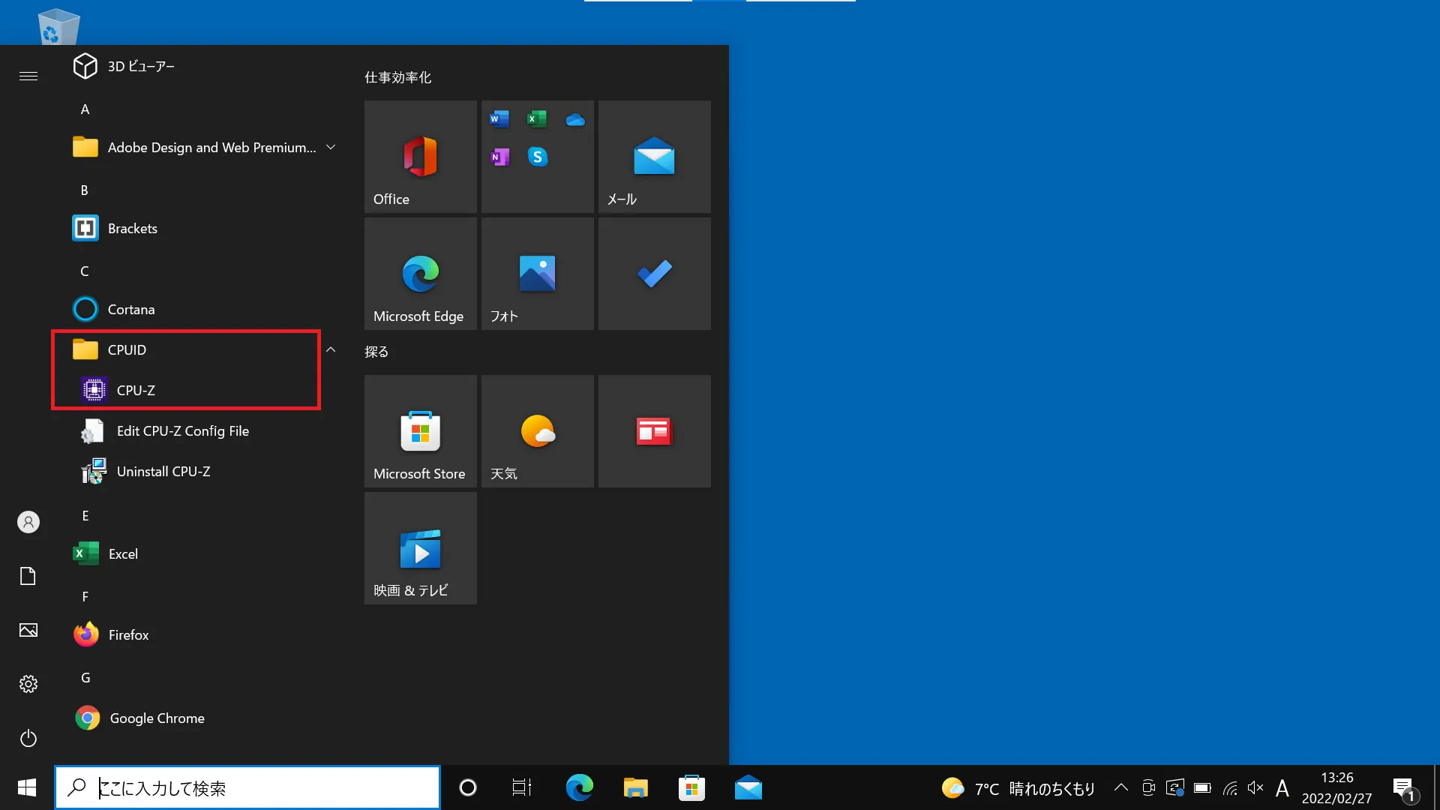Open Office suite
Viewport: 1440px width, 810px height.
420,155
